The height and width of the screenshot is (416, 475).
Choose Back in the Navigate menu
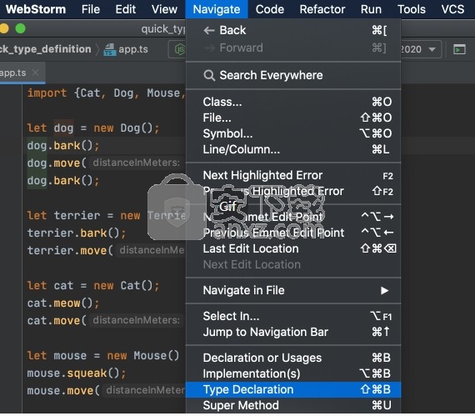pos(293,30)
